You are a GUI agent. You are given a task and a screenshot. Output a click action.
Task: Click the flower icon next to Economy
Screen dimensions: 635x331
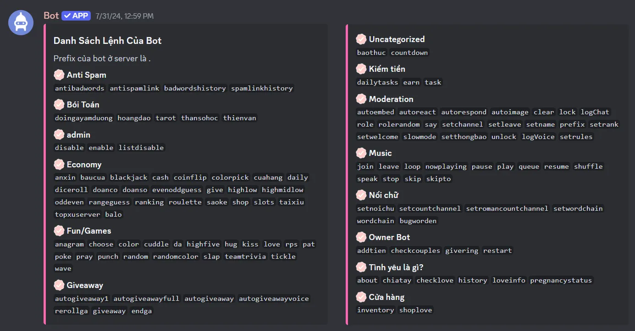click(59, 164)
